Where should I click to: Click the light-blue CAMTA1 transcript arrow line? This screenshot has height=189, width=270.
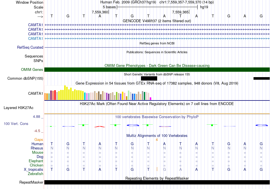click(x=157, y=39)
